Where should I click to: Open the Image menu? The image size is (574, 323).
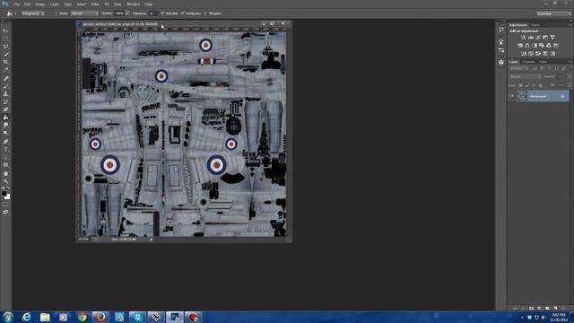[39, 4]
